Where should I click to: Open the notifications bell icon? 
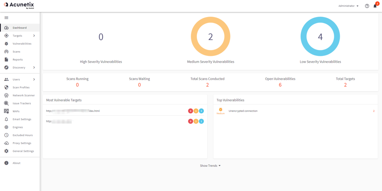pos(375,6)
